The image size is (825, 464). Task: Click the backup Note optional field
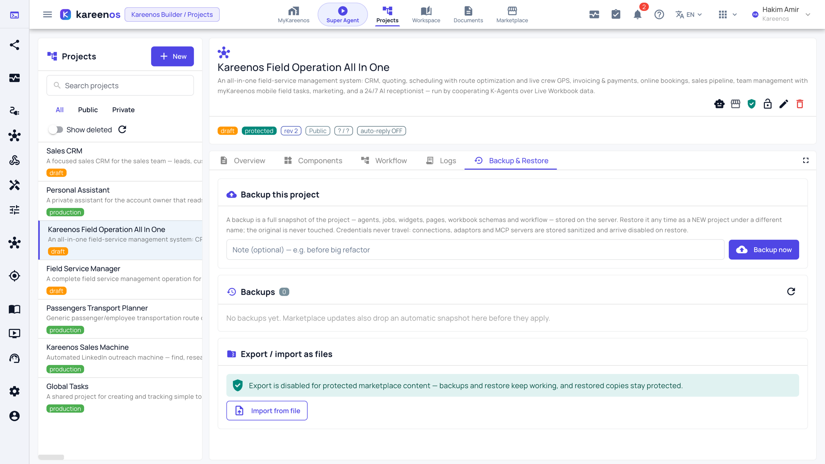475,250
